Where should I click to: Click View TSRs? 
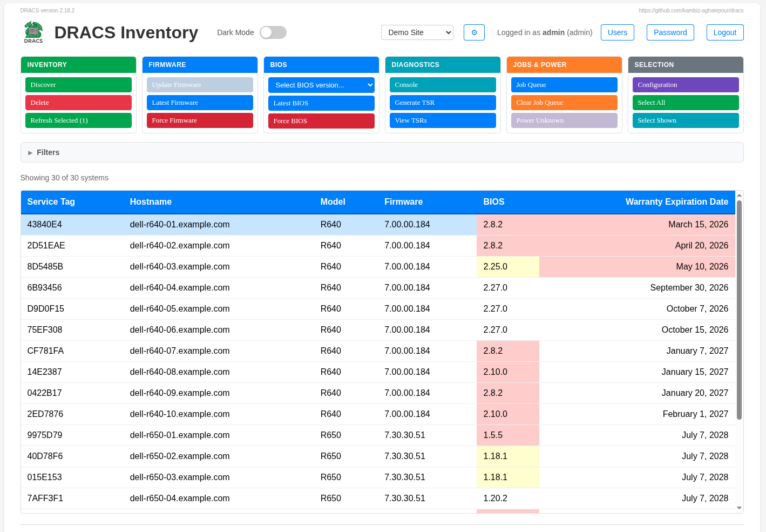443,120
